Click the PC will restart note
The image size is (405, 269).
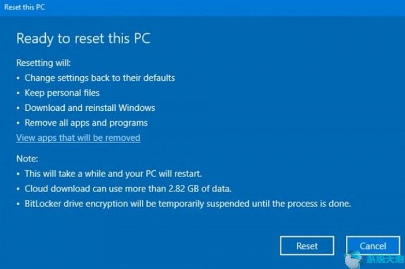click(x=113, y=174)
